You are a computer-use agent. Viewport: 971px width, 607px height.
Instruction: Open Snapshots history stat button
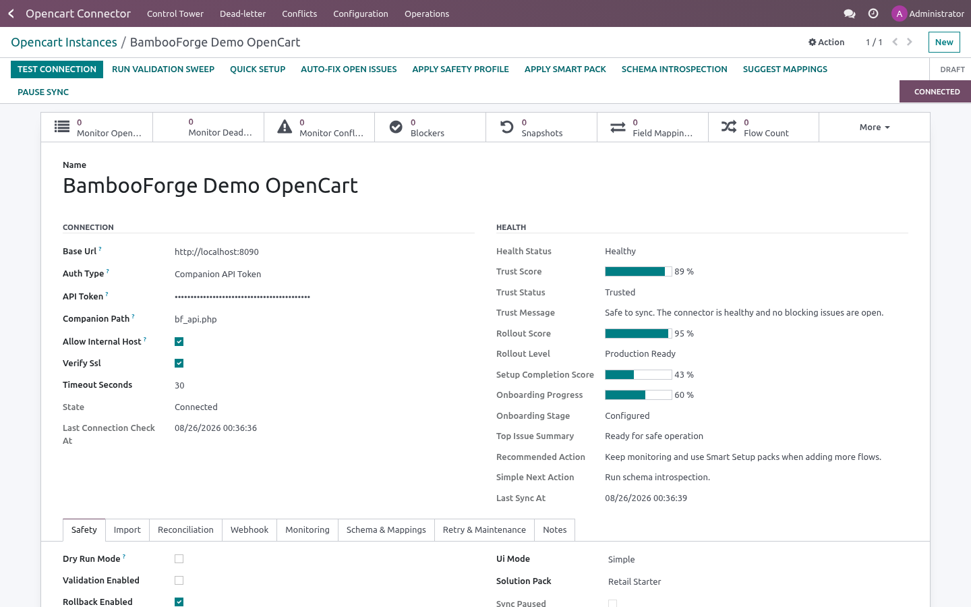point(541,127)
